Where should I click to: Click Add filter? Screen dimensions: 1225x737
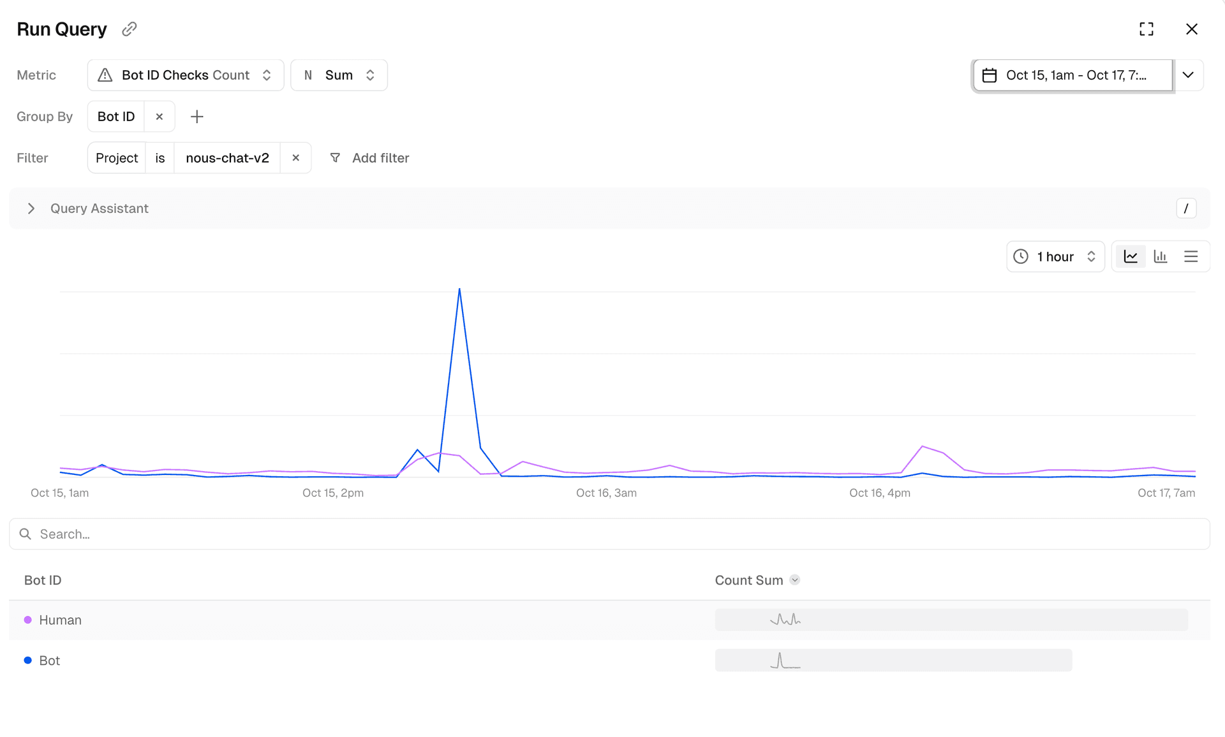pyautogui.click(x=369, y=157)
